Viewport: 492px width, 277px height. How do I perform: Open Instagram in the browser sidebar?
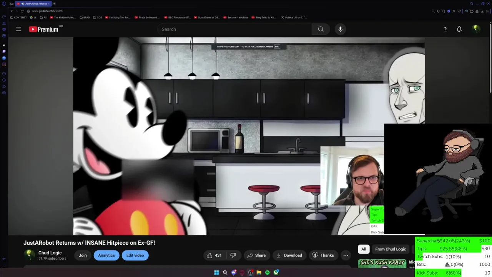pos(4,64)
